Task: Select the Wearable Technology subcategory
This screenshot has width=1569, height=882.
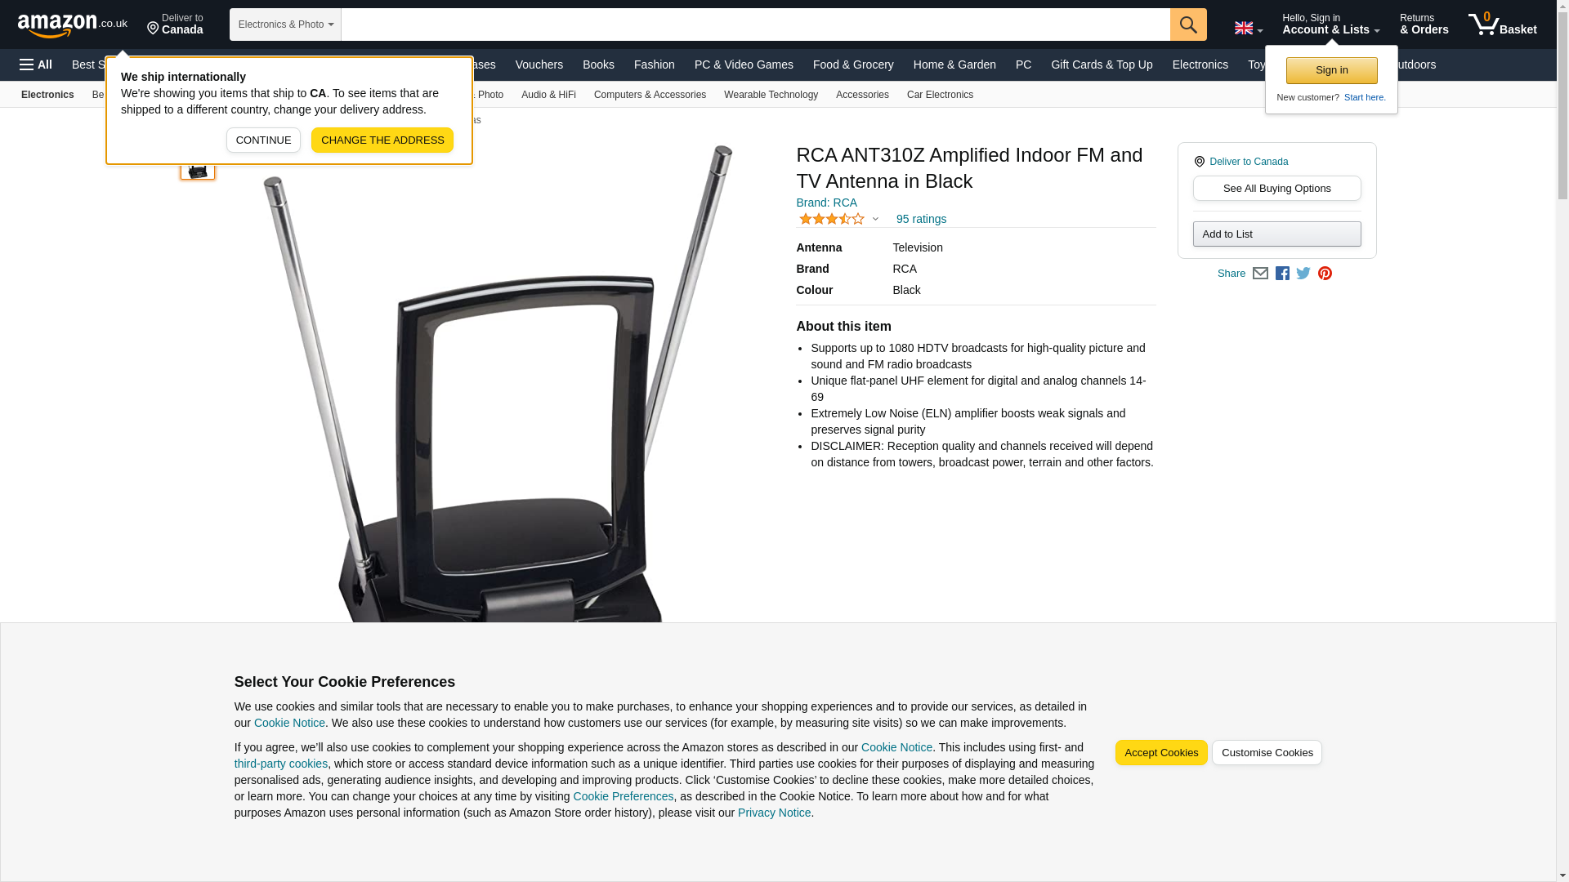Action: (x=771, y=95)
